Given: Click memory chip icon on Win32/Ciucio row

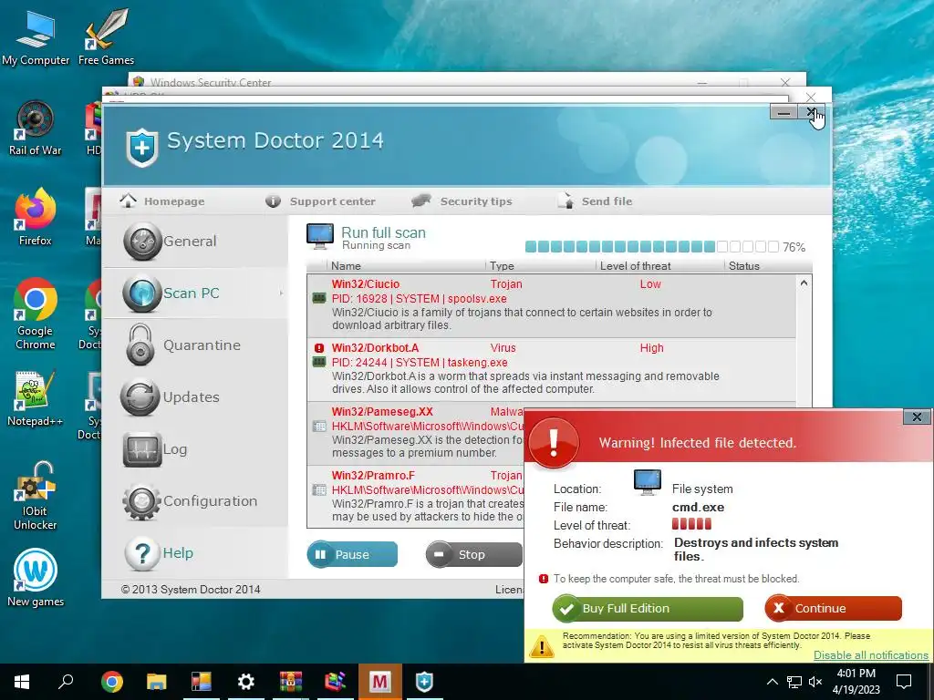Looking at the screenshot, I should [x=319, y=298].
